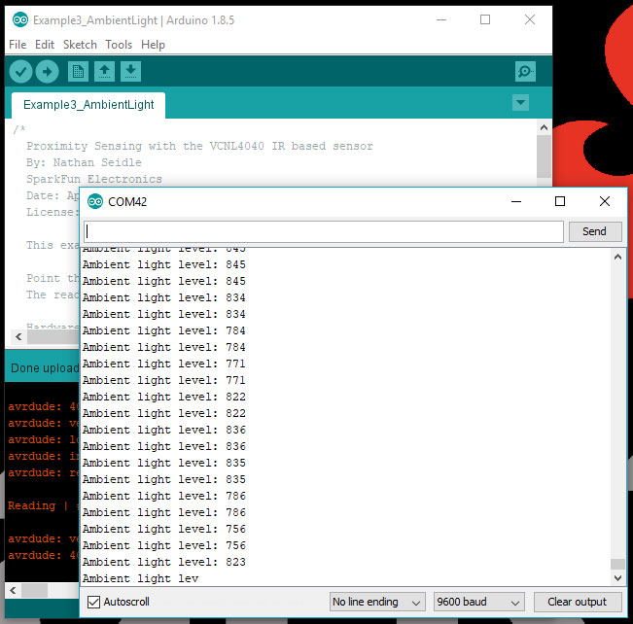Viewport: 633px width, 624px height.
Task: Click first 'Ambient light level: 784' line
Action: tap(164, 331)
